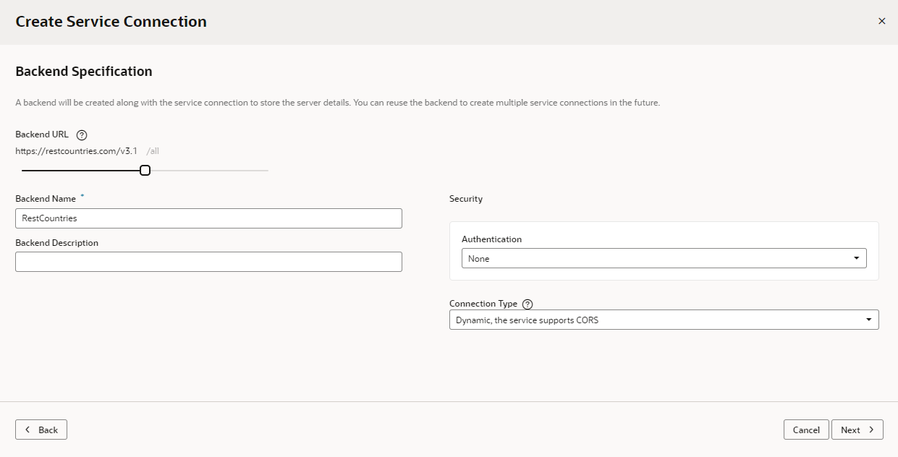Click the X to close the dialog
This screenshot has width=898, height=457.
(x=882, y=21)
